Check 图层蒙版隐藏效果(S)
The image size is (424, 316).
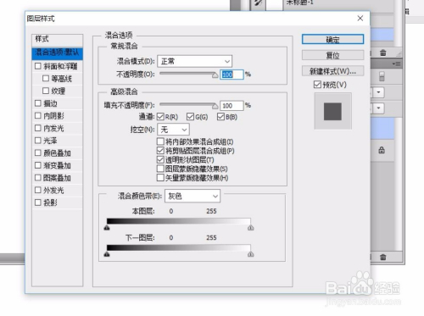[x=160, y=169]
